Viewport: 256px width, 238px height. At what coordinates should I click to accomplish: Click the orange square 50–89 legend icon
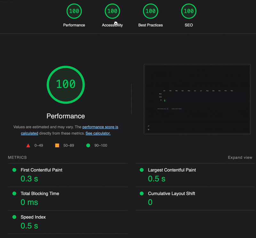(x=57, y=146)
